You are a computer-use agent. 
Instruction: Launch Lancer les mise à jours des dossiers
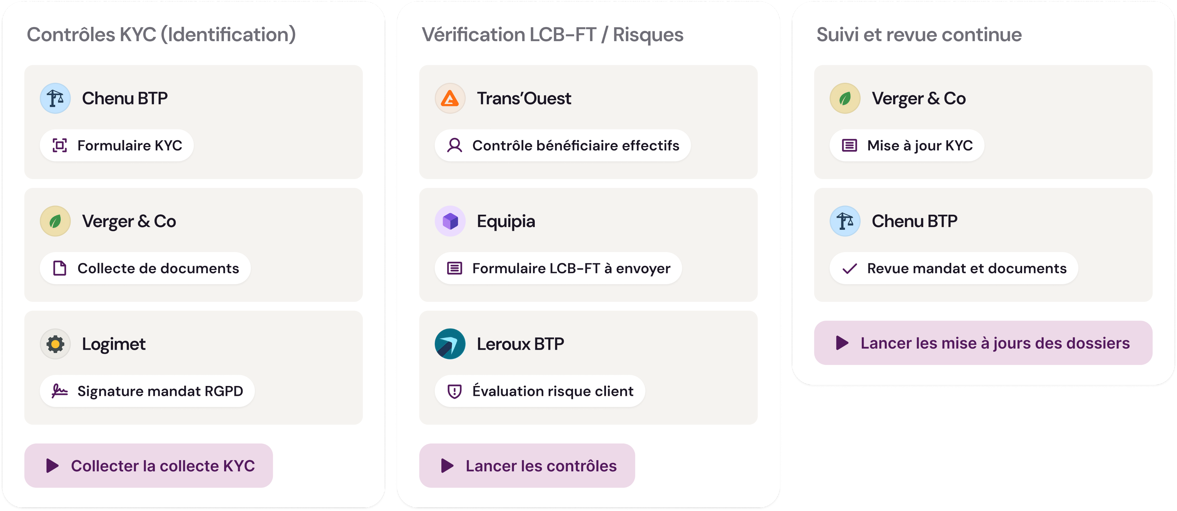point(982,343)
